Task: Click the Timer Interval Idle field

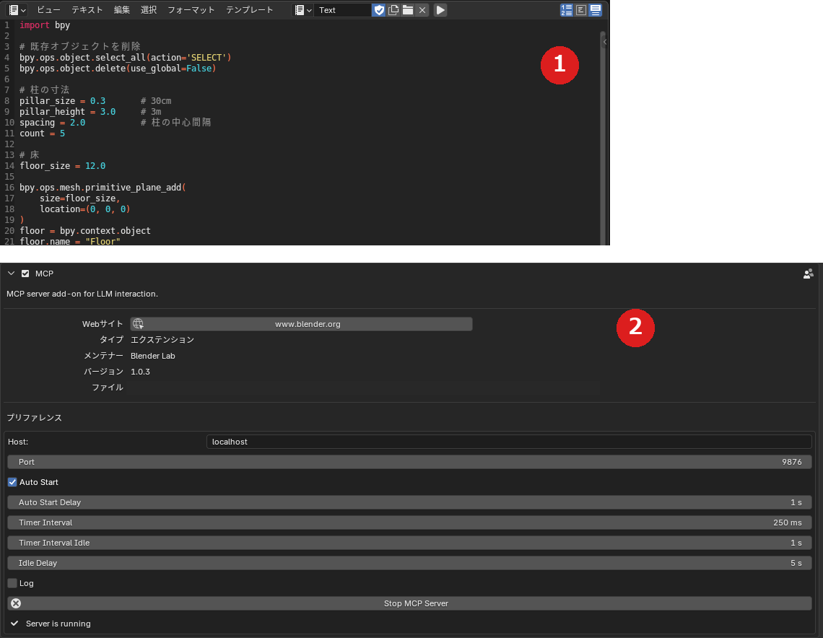Action: click(x=409, y=543)
